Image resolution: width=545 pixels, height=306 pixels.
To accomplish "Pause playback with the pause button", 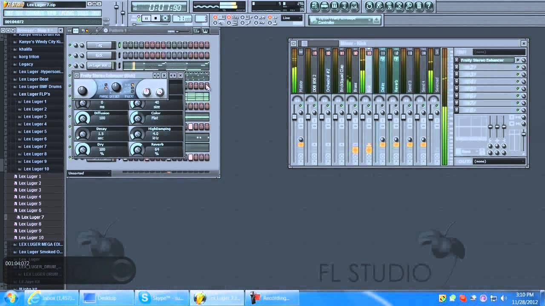I will [146, 18].
